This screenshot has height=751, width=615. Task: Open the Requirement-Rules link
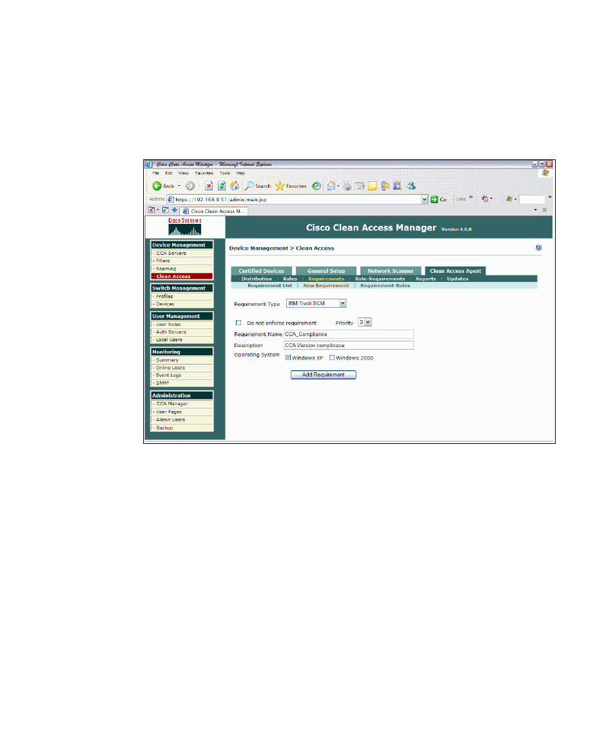point(386,285)
